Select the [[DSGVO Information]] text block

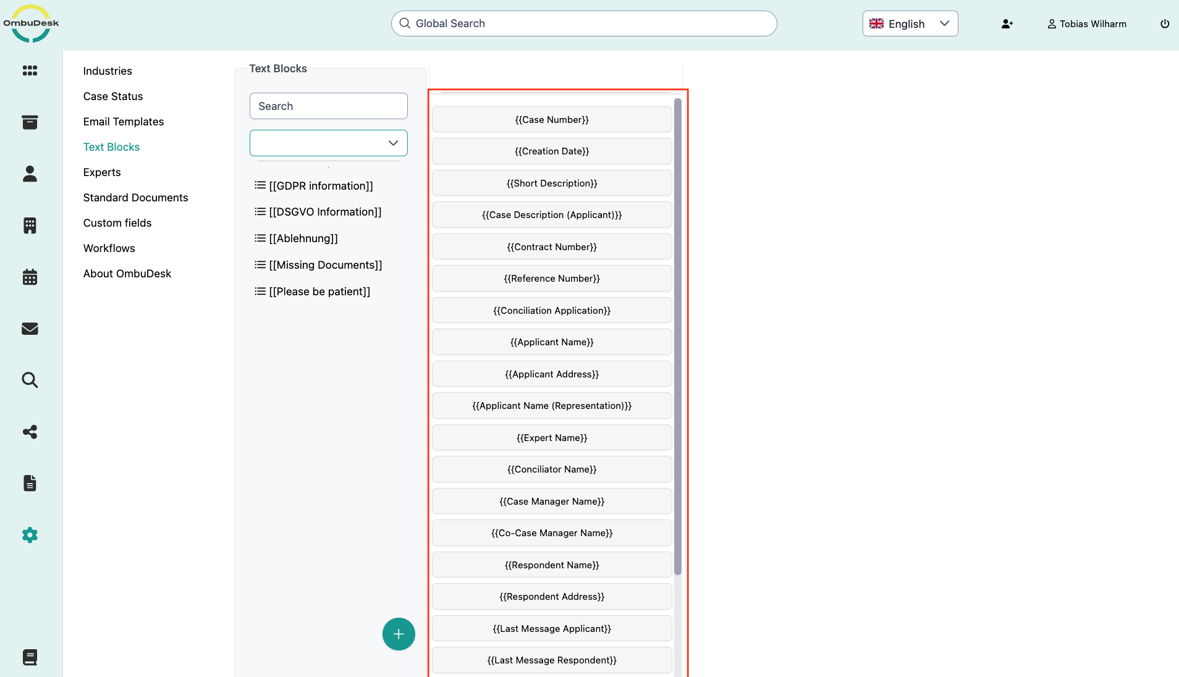pyautogui.click(x=326, y=212)
